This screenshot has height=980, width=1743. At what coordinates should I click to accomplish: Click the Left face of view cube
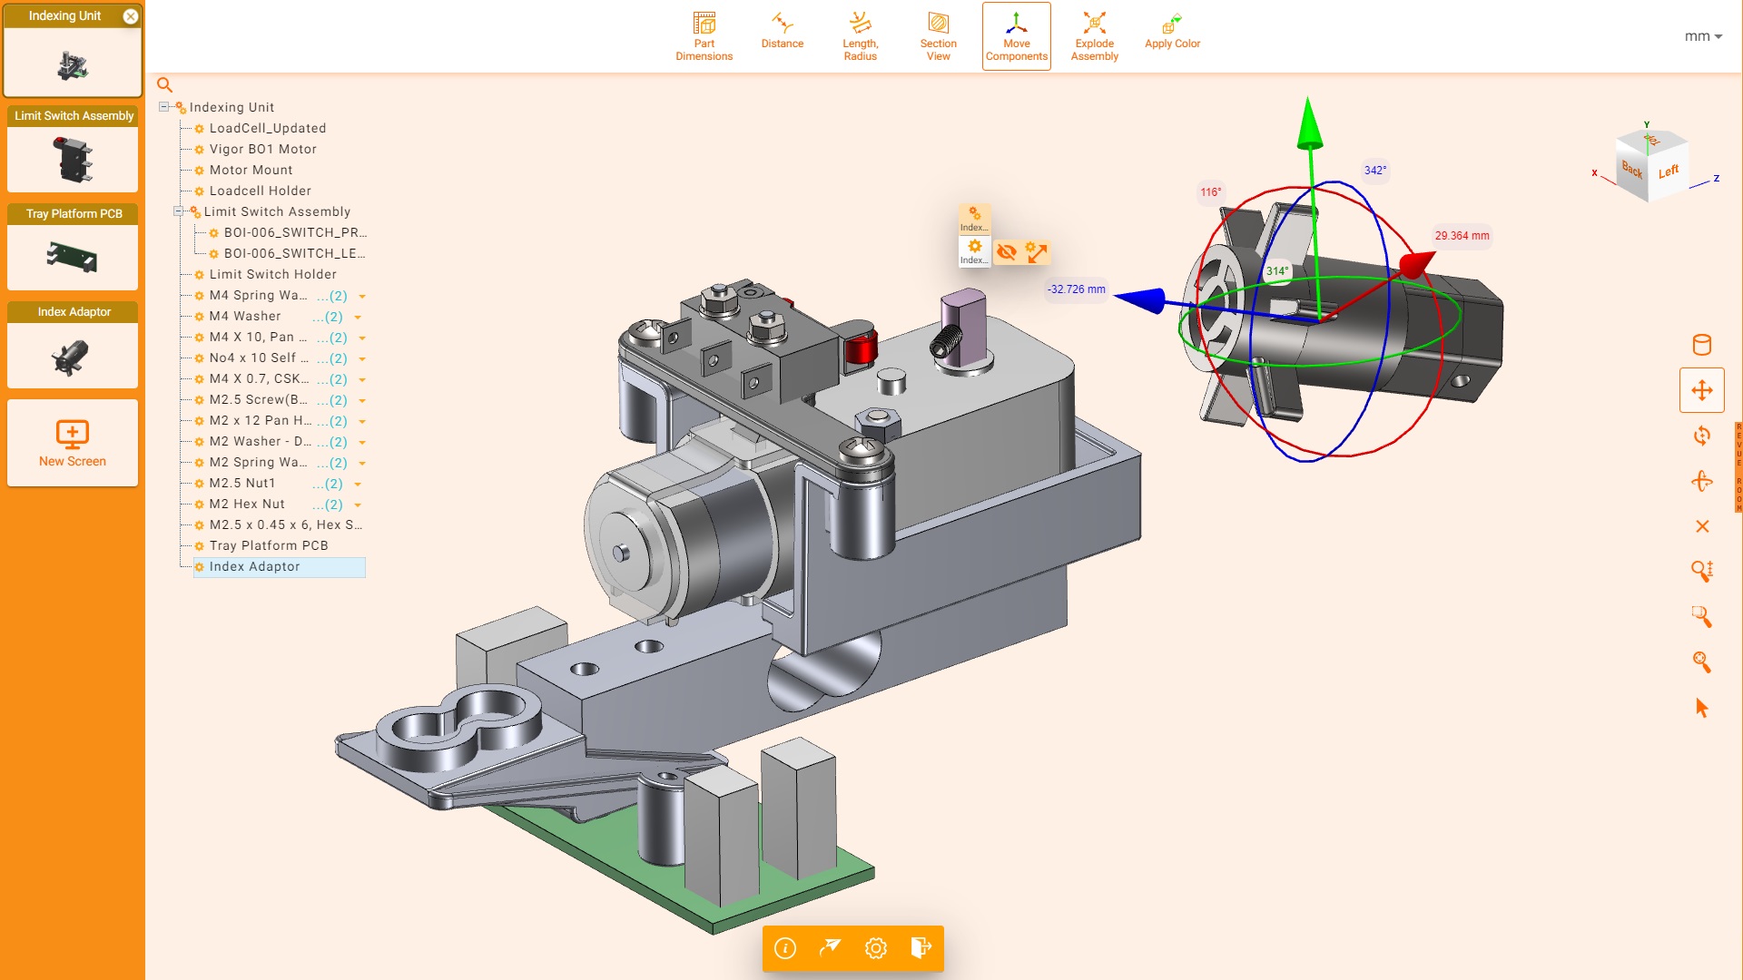[x=1669, y=171]
